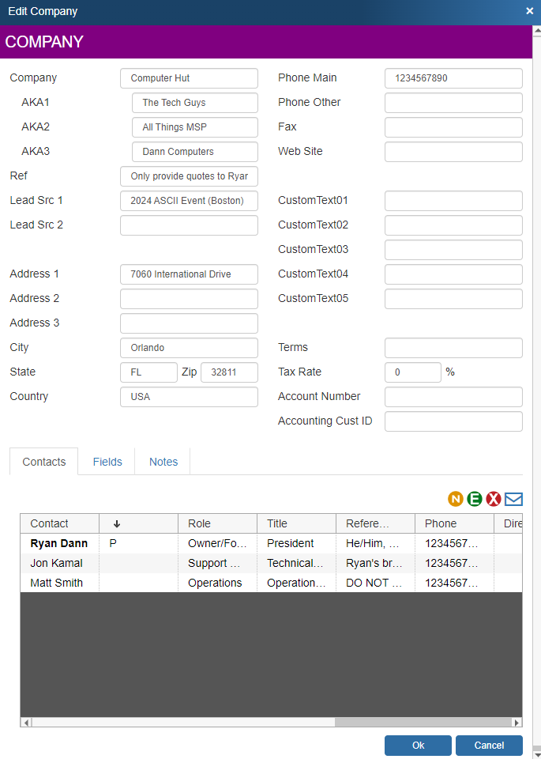Open the email envelope icon above contacts
The image size is (541, 759).
click(x=513, y=500)
